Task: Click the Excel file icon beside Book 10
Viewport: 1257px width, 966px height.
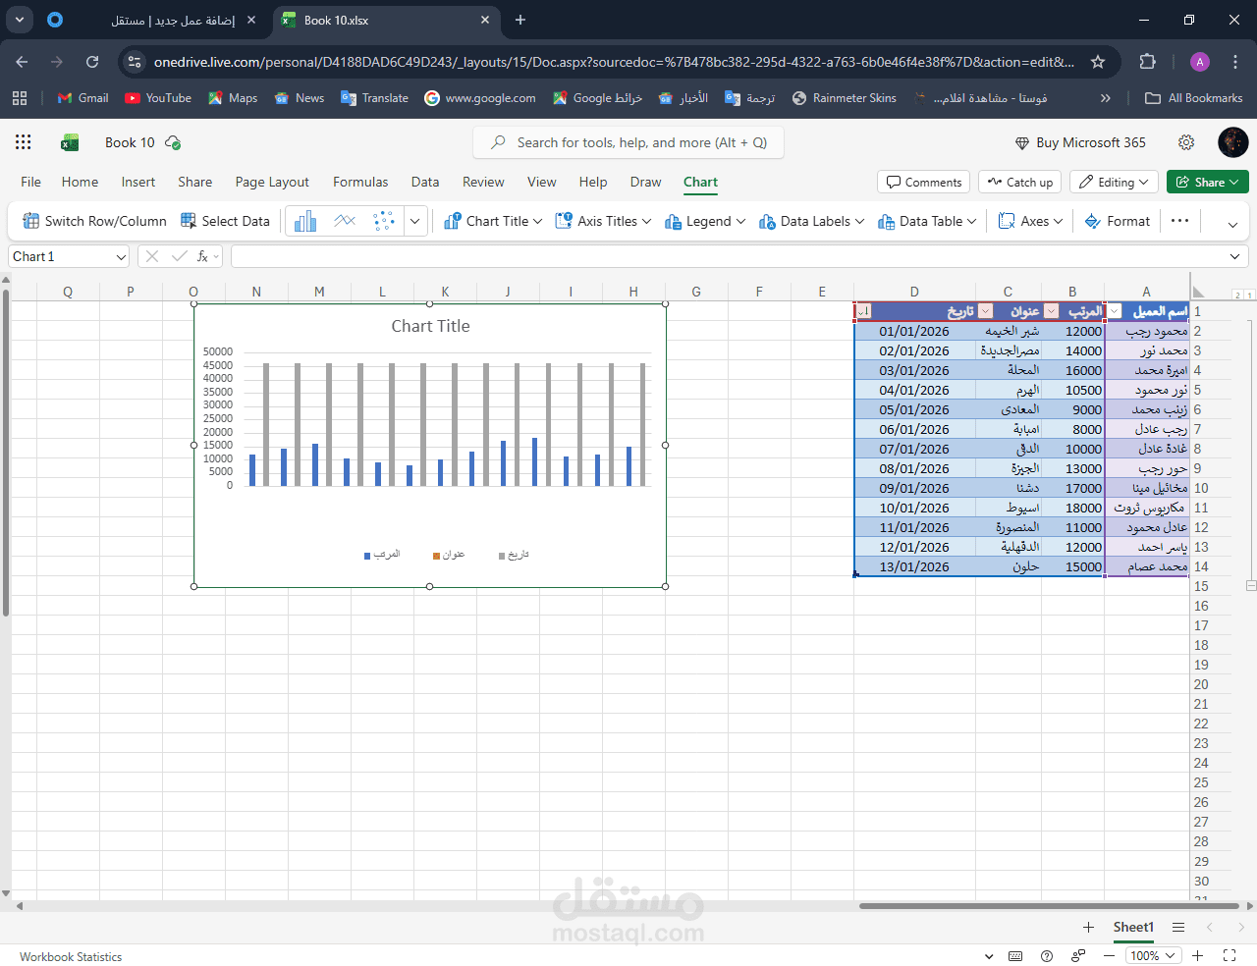Action: (70, 142)
